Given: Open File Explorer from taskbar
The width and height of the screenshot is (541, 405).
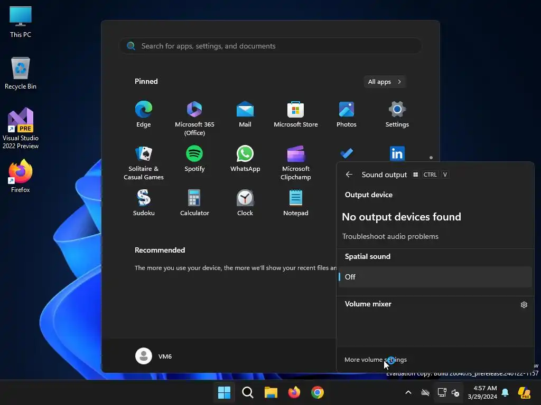Looking at the screenshot, I should tap(271, 392).
